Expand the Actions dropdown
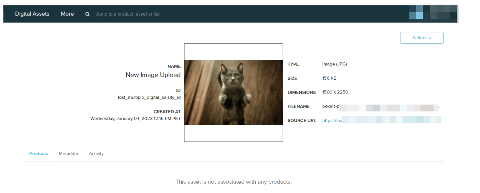Screen dimensions: 480x193 pos(422,38)
